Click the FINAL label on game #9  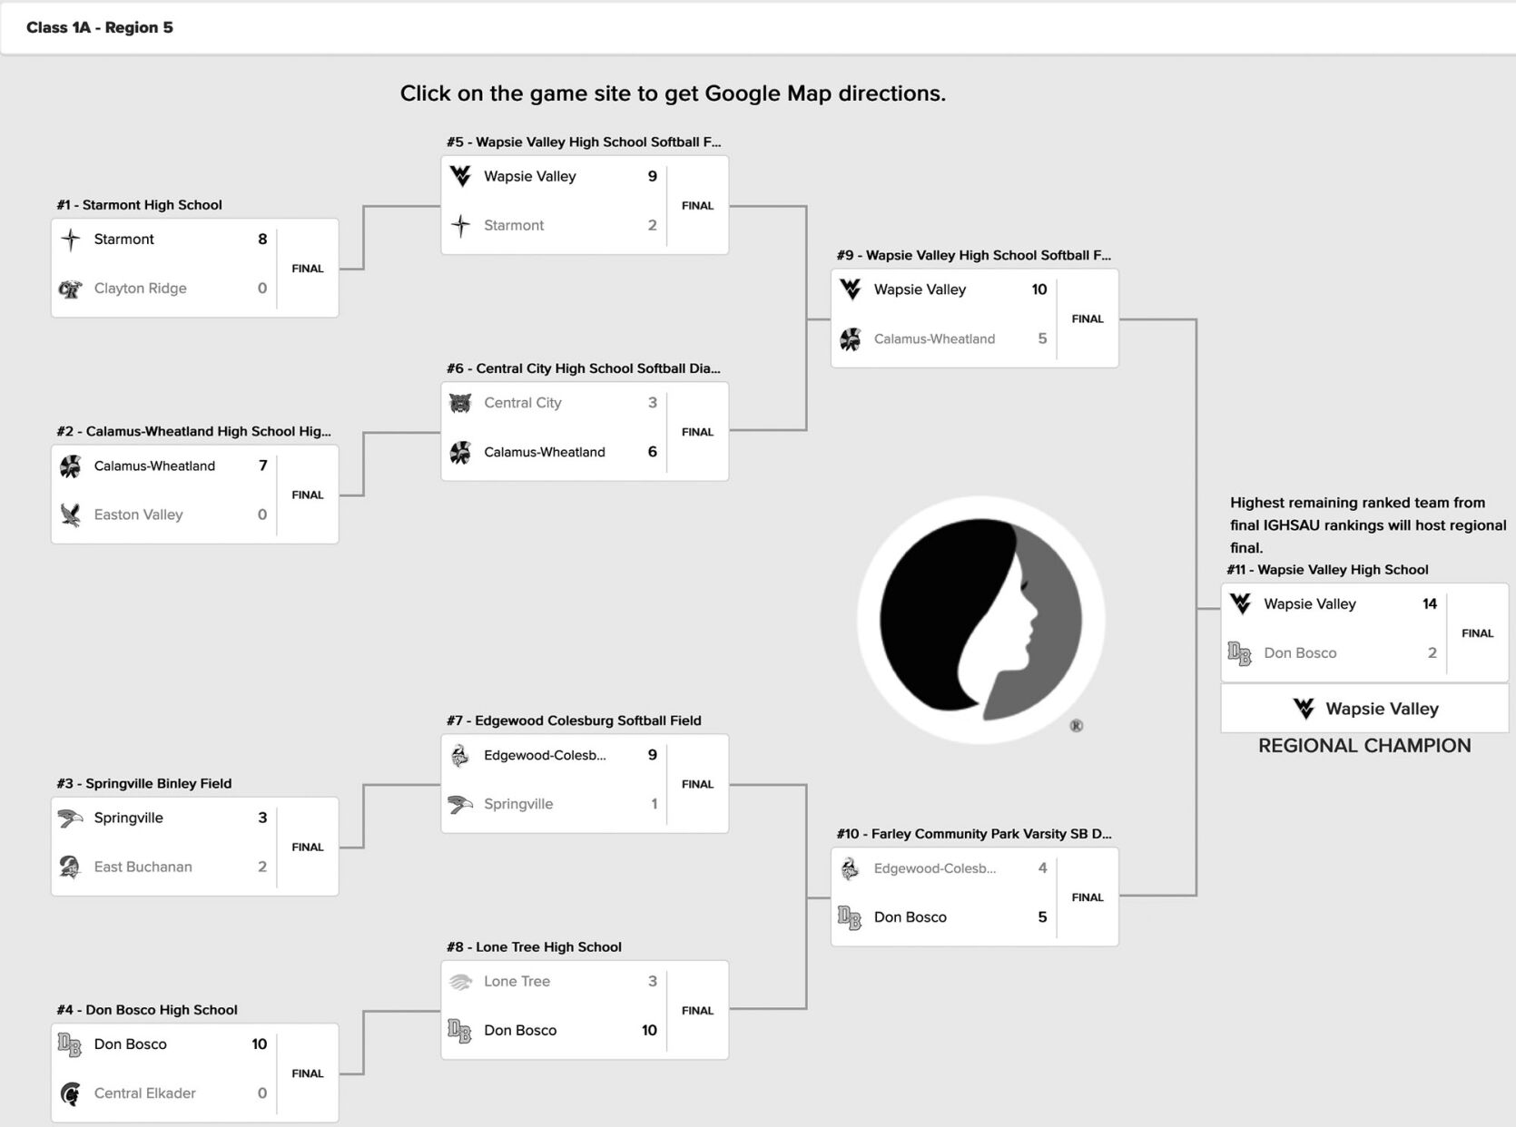(x=1086, y=318)
